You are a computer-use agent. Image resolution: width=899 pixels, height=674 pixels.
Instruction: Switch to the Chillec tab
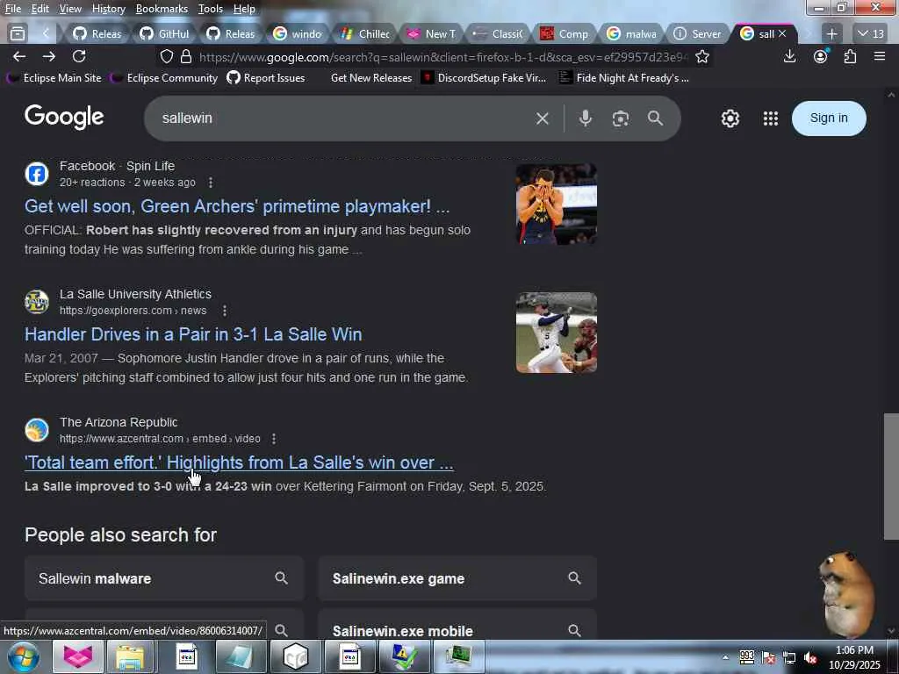365,34
